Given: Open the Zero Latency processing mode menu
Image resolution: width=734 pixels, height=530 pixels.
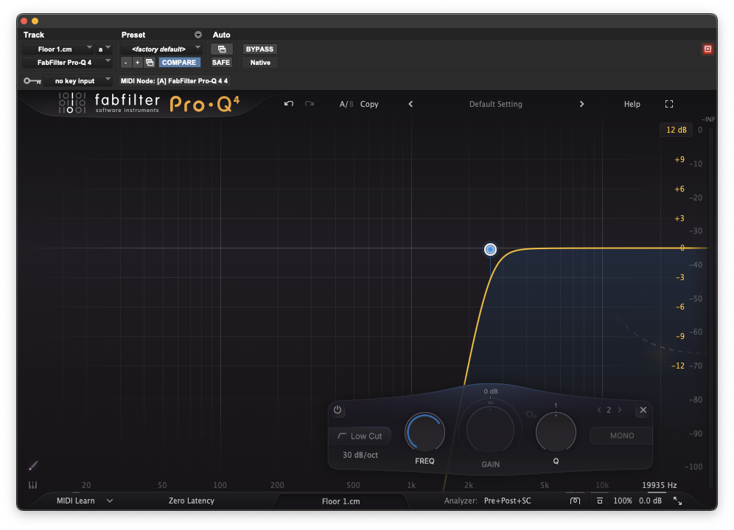Looking at the screenshot, I should [x=192, y=501].
